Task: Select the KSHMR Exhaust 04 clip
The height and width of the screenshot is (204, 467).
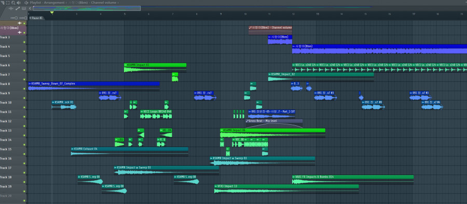Action: point(130,151)
